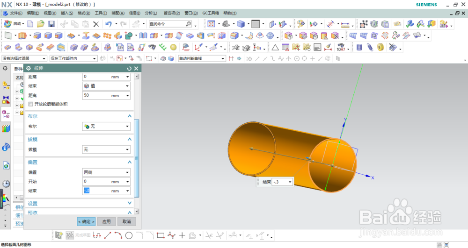Click the yellow tape roll icon
The height and width of the screenshot is (248, 468).
380,47
